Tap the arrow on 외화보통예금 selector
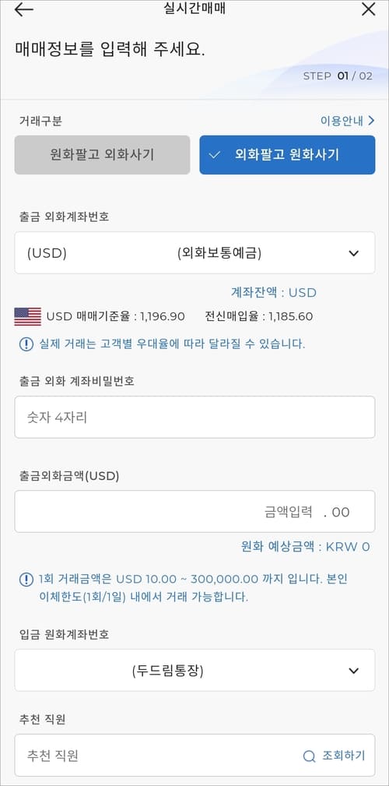This screenshot has height=786, width=389. [354, 253]
